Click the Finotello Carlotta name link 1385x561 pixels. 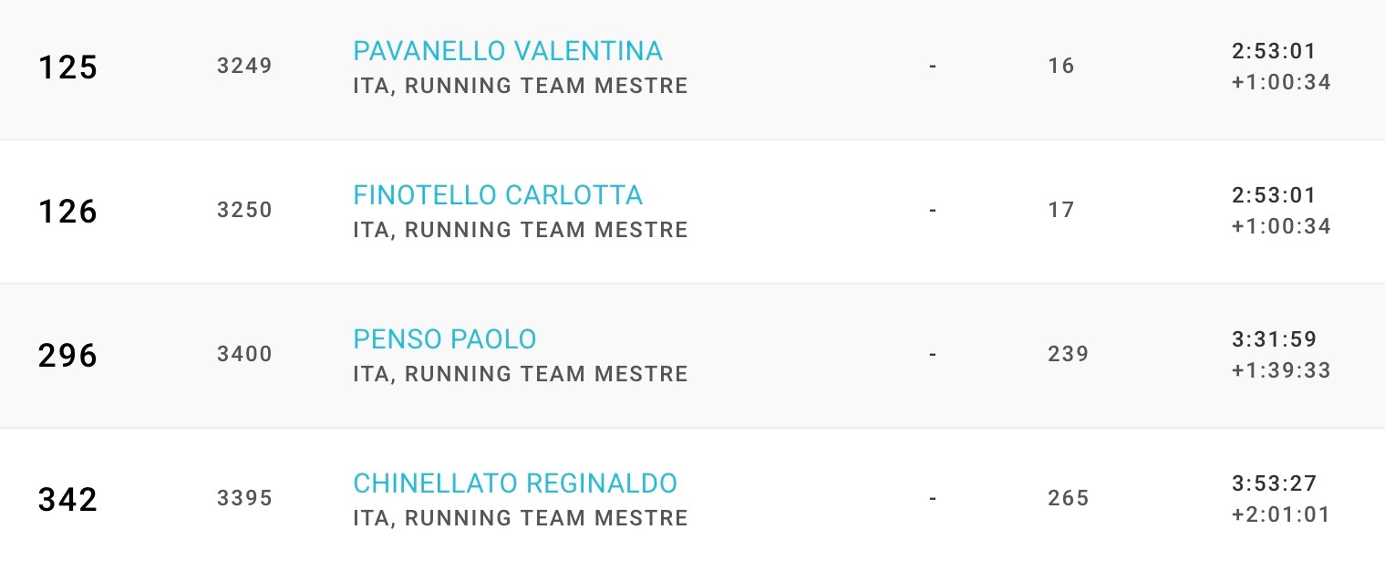[x=497, y=195]
